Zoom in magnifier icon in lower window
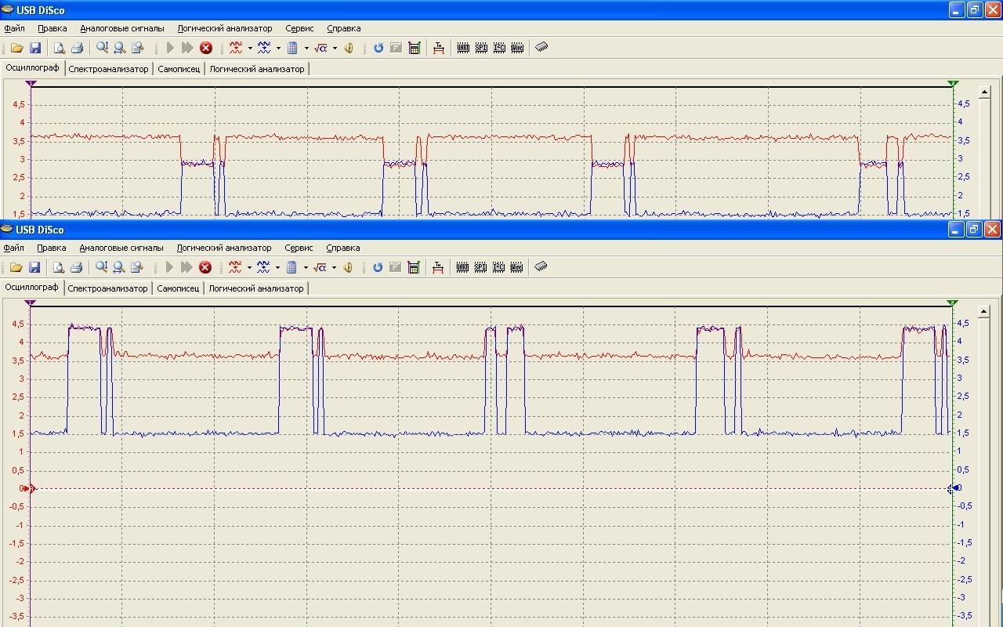Viewport: 1003px width, 627px height. click(101, 267)
